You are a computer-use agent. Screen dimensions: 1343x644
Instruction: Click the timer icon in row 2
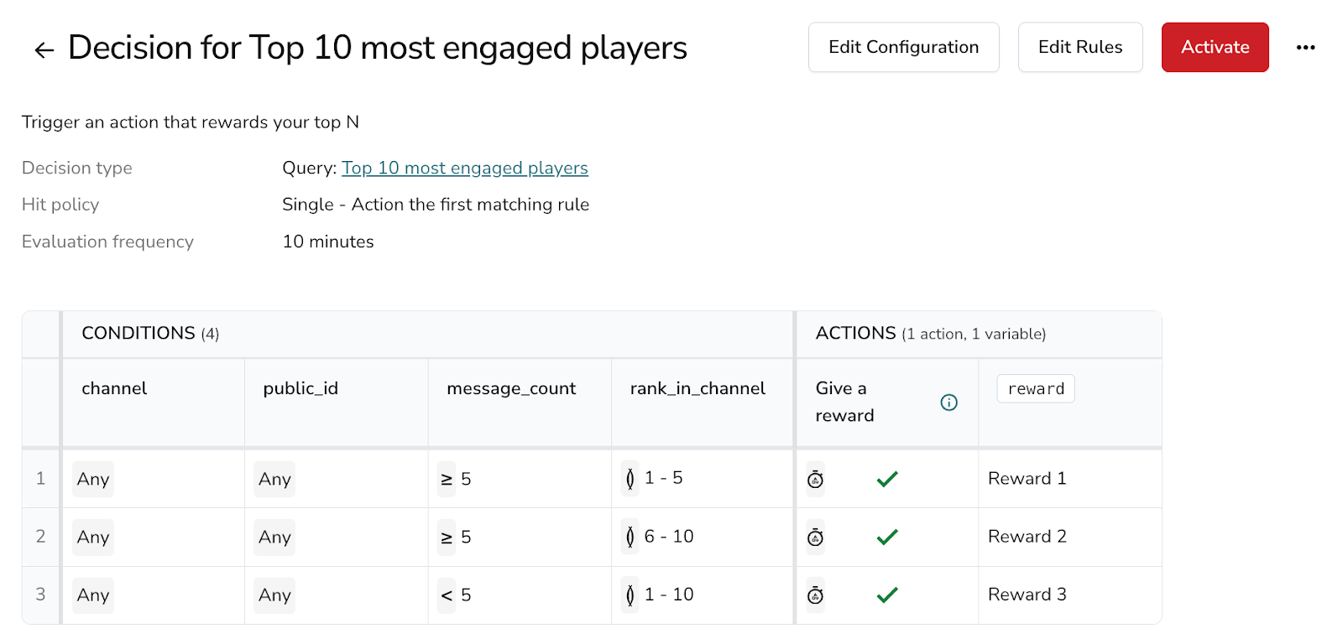tap(815, 538)
